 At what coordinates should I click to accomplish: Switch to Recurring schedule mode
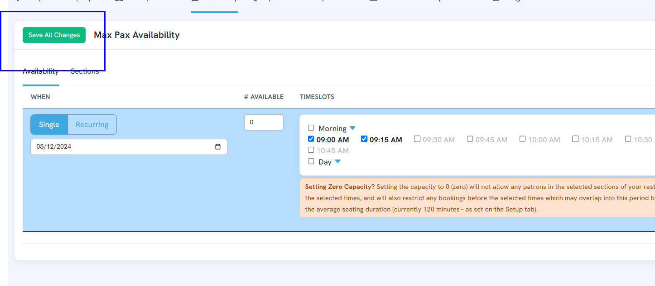[92, 125]
